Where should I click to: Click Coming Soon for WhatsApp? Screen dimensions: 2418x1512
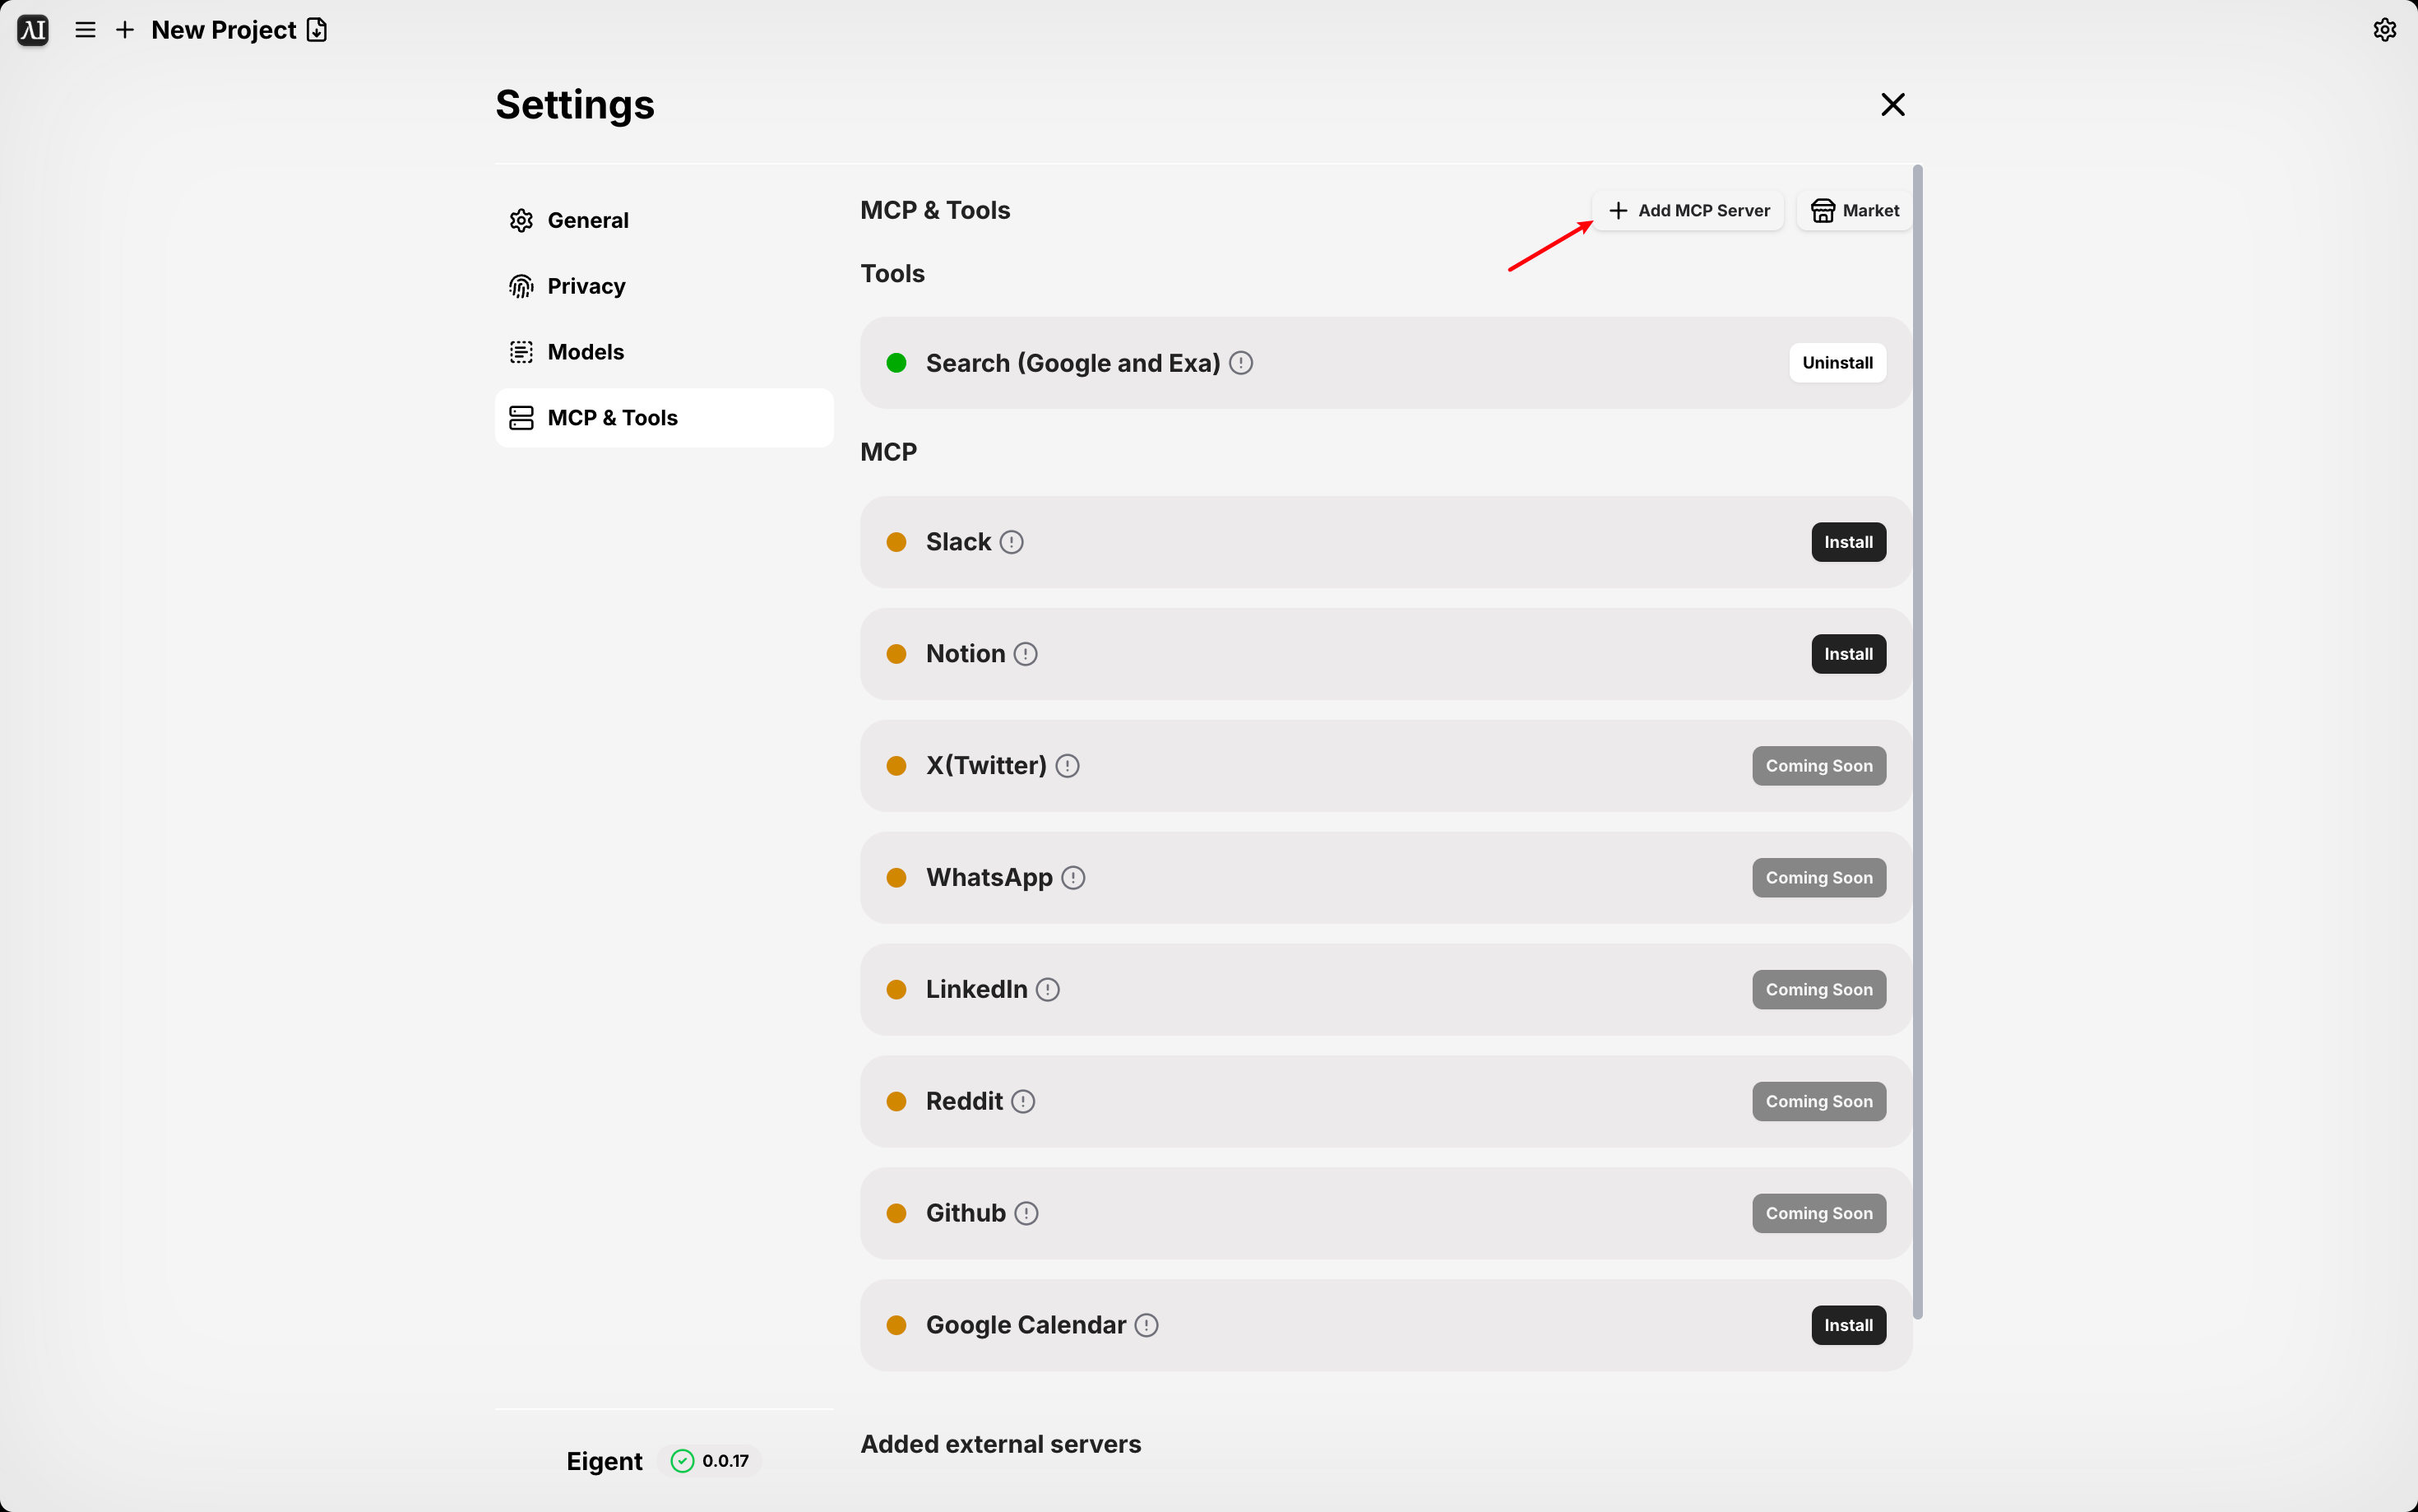click(x=1818, y=878)
